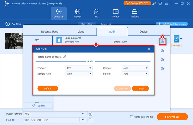This screenshot has height=125, width=193.
Task: Open the Ripper tab
Action: coord(78,13)
